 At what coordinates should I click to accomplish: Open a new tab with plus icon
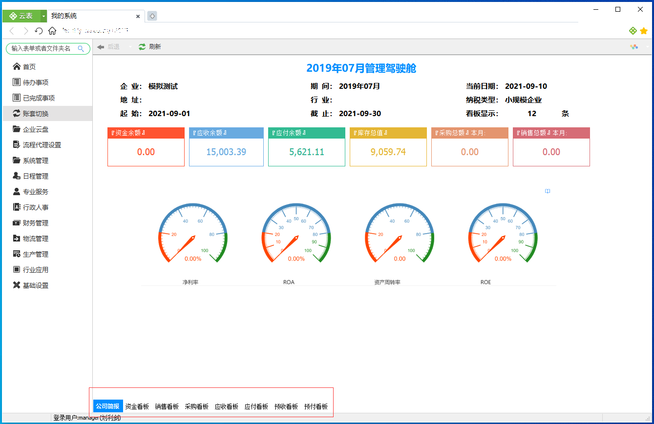(152, 16)
